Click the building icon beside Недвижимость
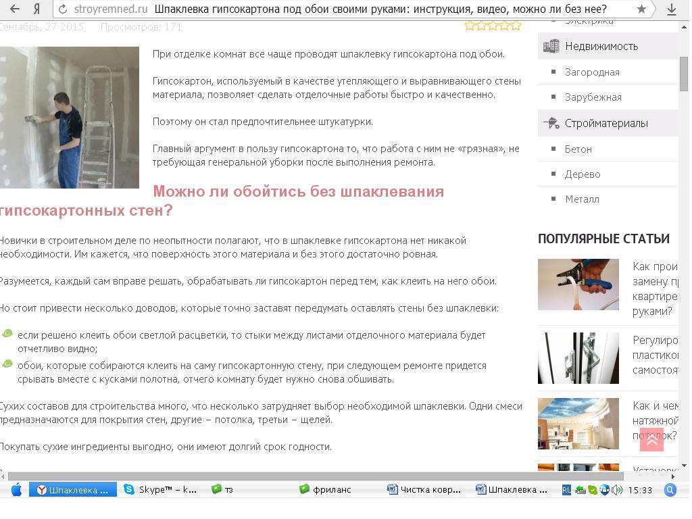692x519 pixels. coord(551,46)
